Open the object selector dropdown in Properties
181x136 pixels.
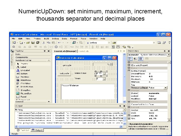point(169,55)
